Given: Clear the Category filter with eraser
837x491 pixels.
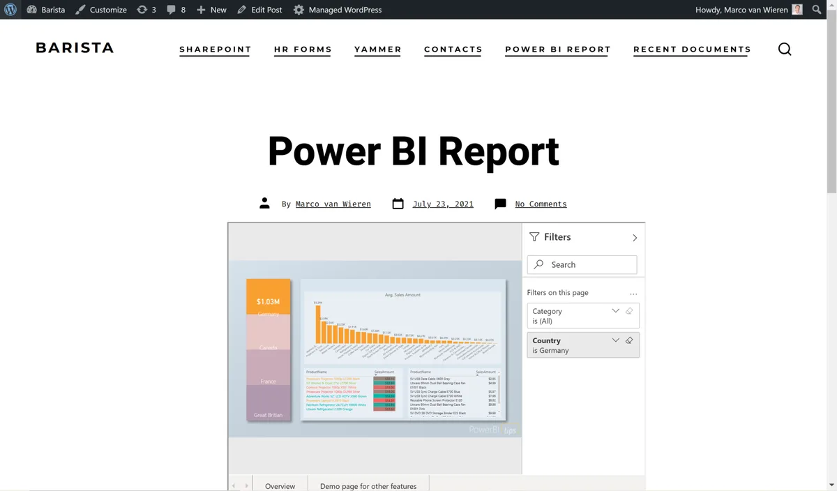Looking at the screenshot, I should click(629, 311).
